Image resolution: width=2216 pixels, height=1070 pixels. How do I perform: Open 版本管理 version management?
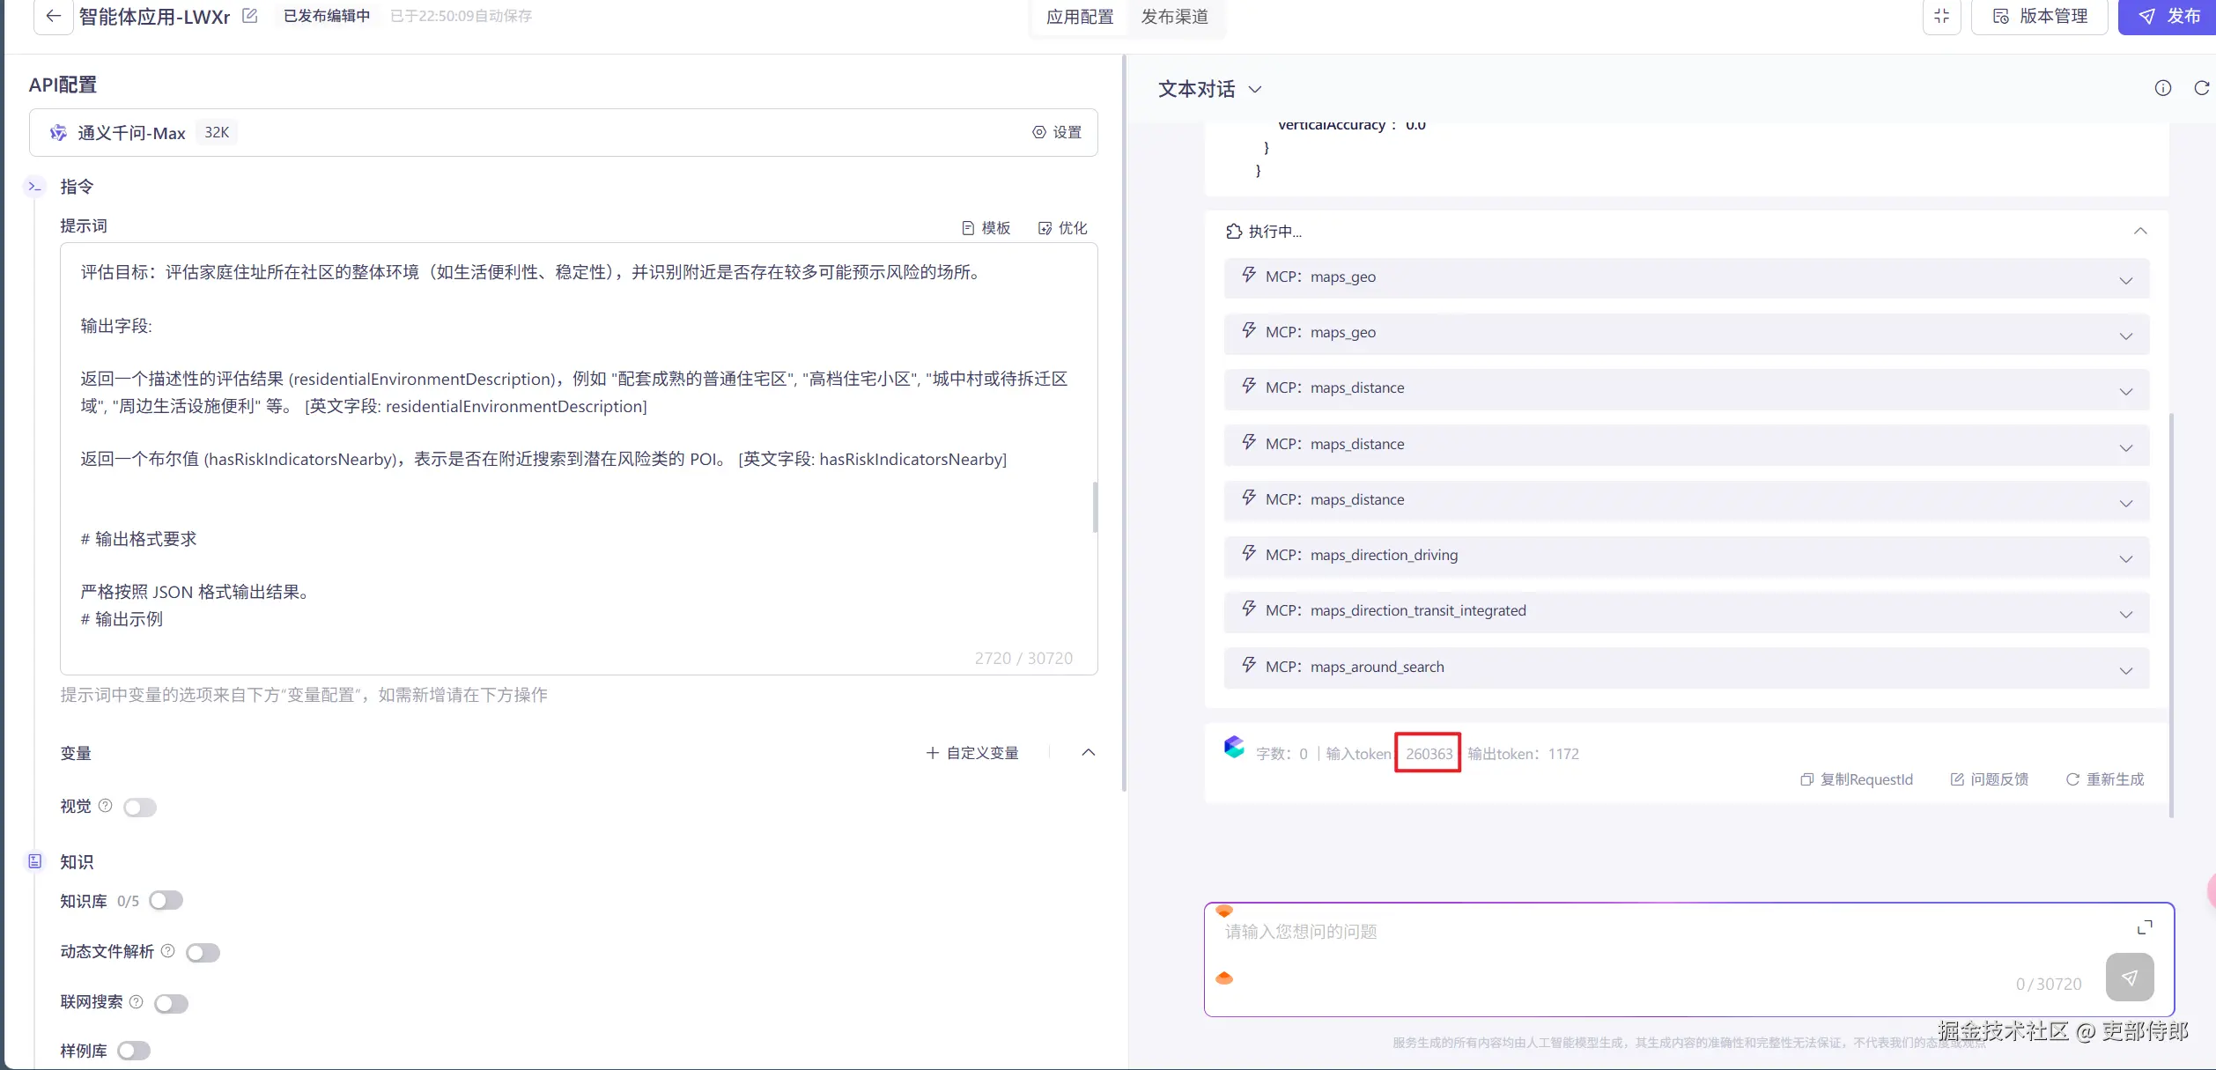pyautogui.click(x=2040, y=16)
